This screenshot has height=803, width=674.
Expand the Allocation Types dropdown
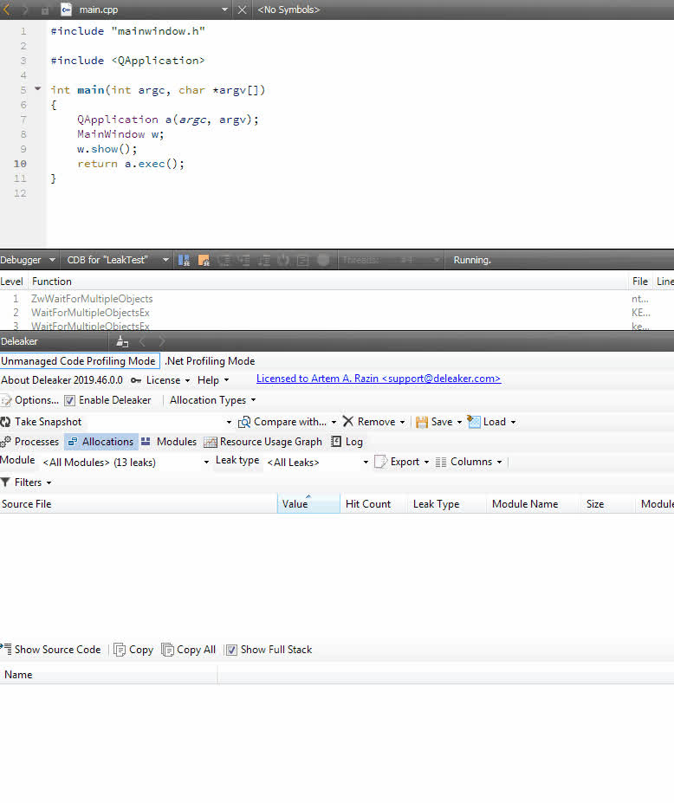pyautogui.click(x=212, y=400)
